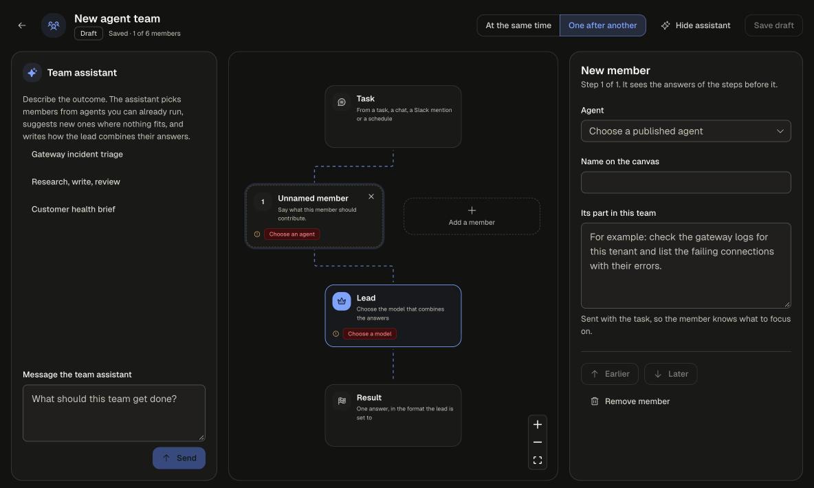This screenshot has width=814, height=488.
Task: Pick Gateway incident triage suggestion
Action: tap(78, 154)
